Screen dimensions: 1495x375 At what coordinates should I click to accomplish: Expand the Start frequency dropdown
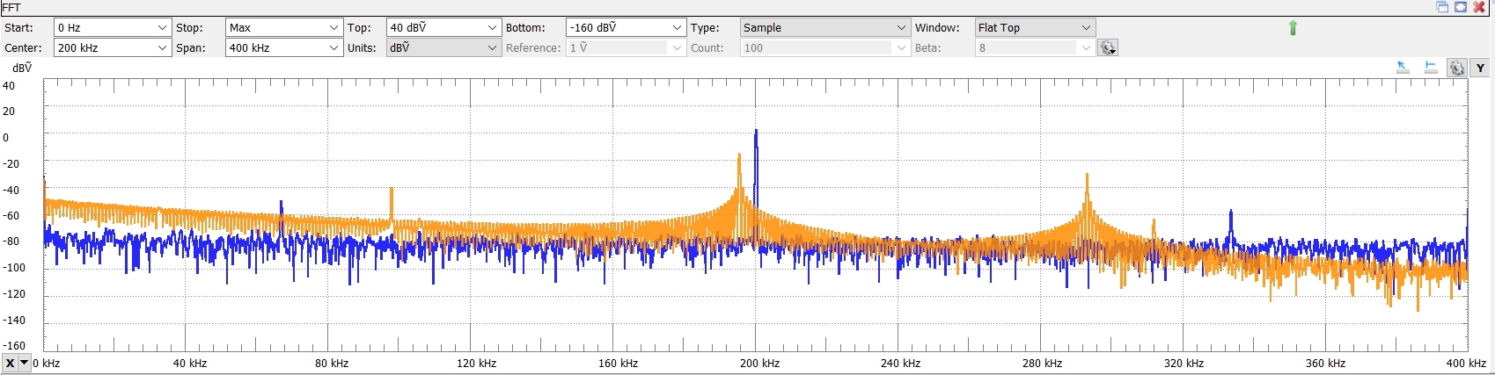[162, 28]
